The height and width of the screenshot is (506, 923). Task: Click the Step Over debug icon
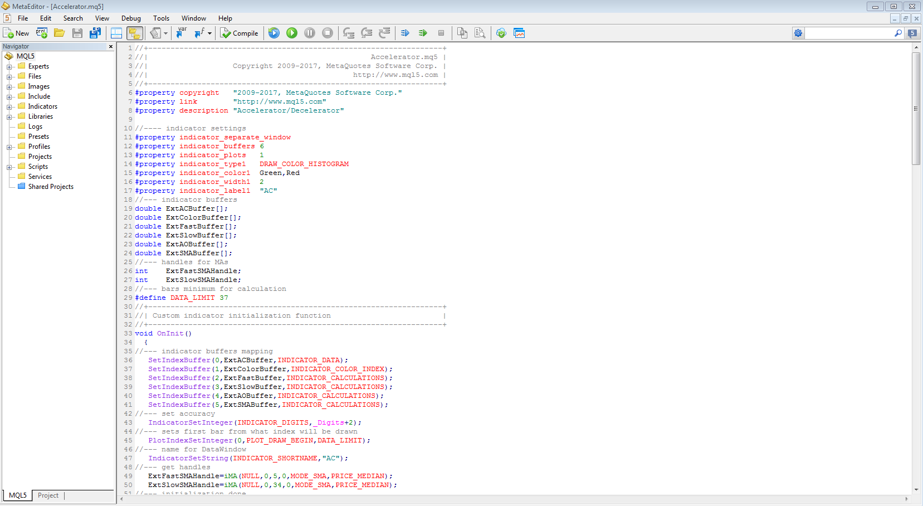coord(367,33)
